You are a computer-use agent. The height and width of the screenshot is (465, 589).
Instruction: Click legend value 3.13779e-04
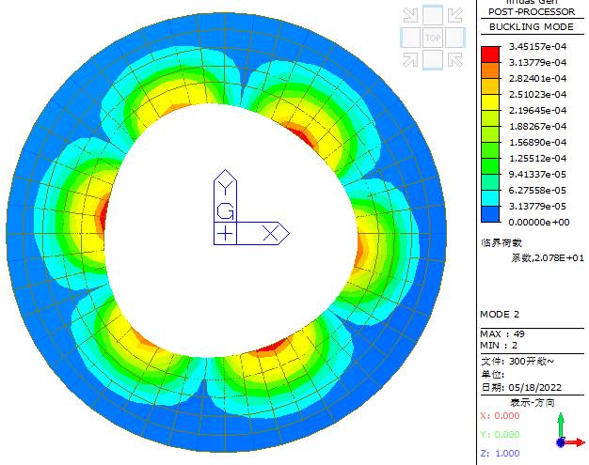click(x=537, y=63)
